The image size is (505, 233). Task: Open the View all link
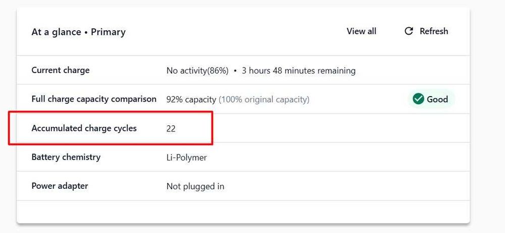(361, 31)
